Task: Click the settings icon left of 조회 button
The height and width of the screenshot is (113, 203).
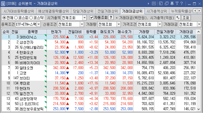Action: [178, 18]
